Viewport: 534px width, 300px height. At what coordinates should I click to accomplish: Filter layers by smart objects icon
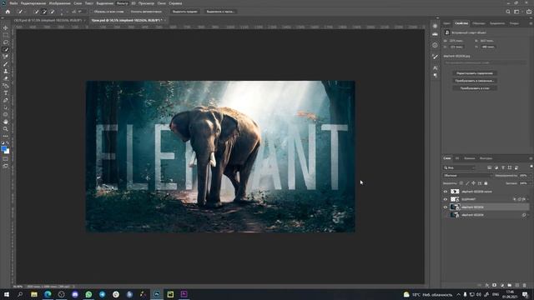click(x=516, y=167)
